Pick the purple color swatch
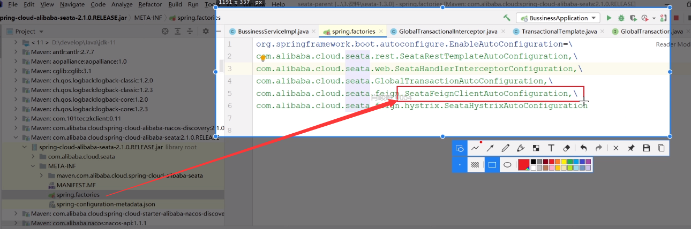691x229 pixels. (588, 162)
